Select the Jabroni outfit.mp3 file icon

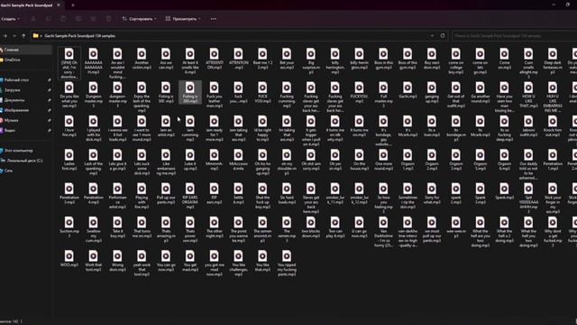coord(528,121)
